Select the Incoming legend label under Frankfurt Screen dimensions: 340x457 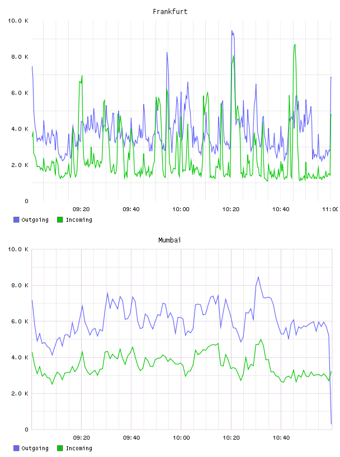pos(79,220)
